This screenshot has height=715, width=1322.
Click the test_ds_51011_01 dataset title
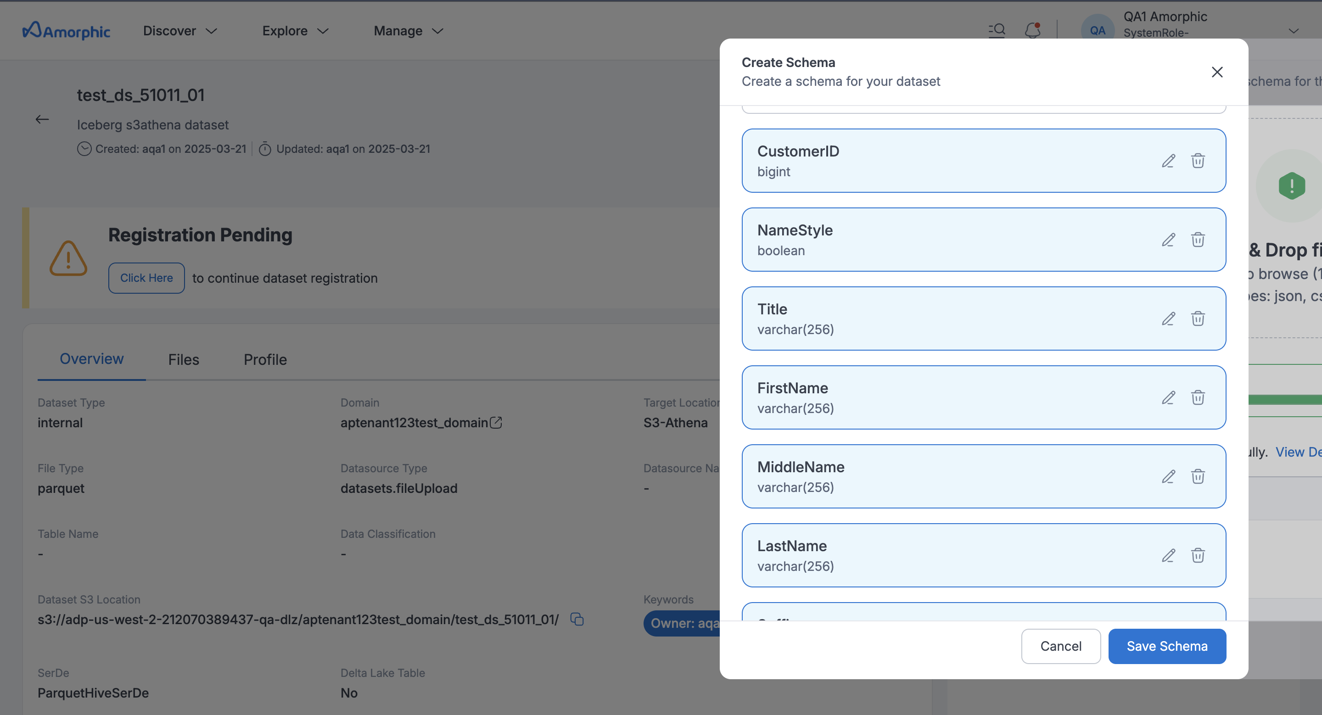140,95
